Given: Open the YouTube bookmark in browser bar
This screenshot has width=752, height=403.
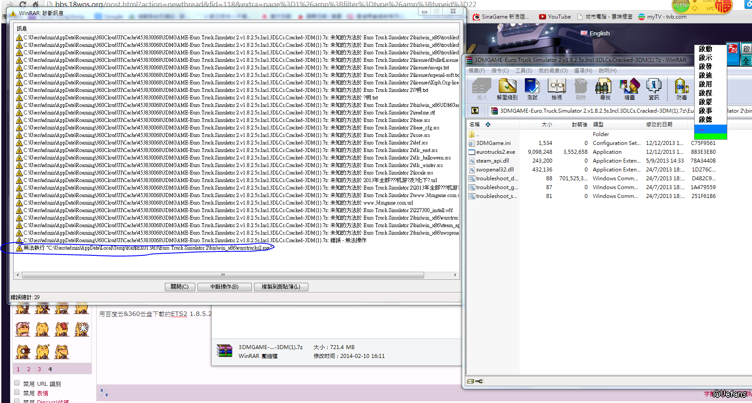Looking at the screenshot, I should (555, 17).
